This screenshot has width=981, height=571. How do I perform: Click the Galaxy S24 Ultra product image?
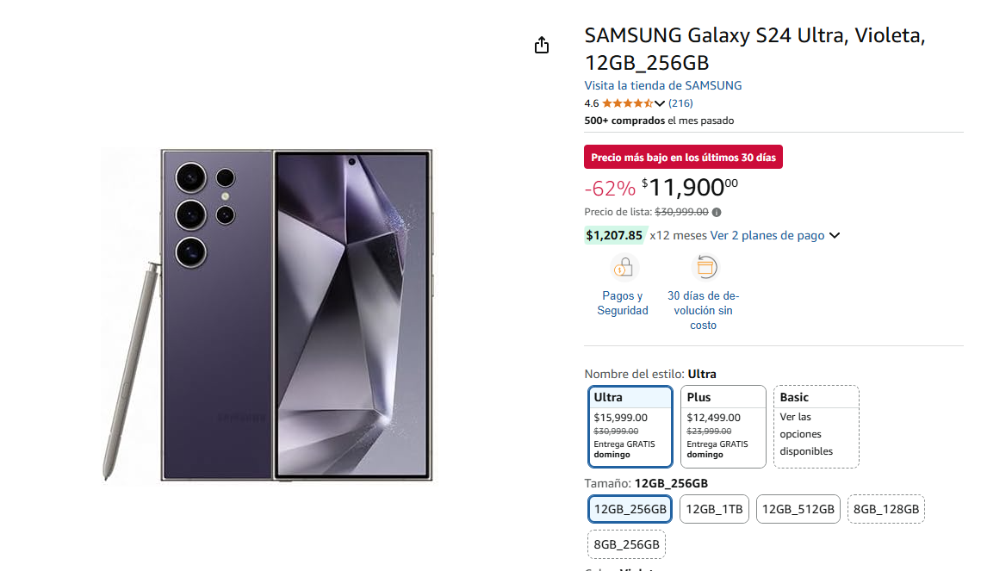[267, 314]
